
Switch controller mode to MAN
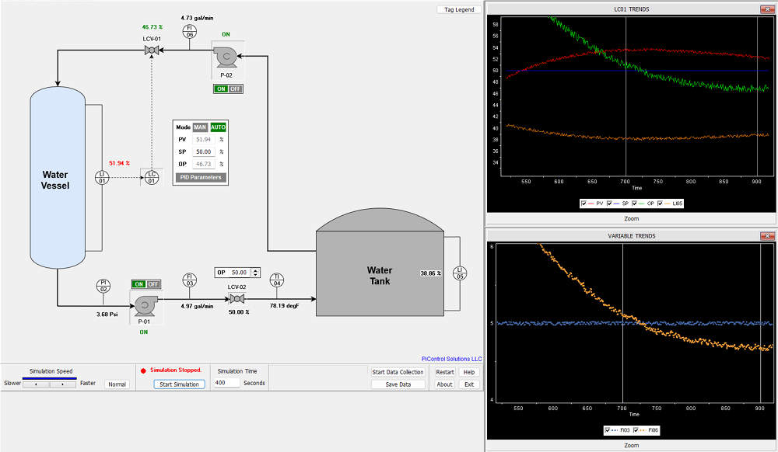click(x=200, y=127)
